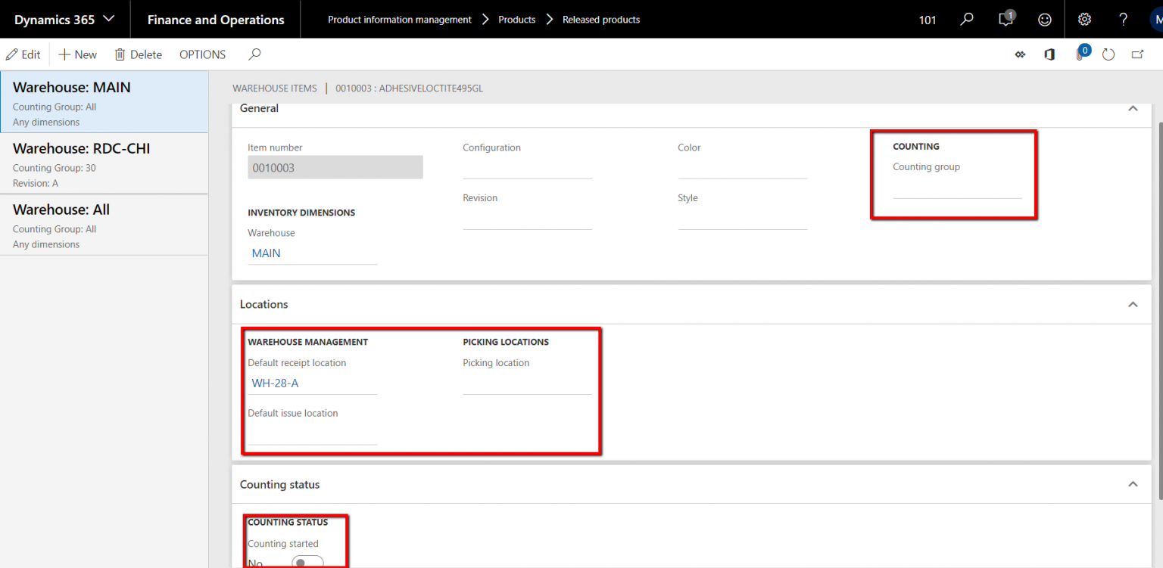This screenshot has width=1163, height=568.
Task: Click the Open in Office icon
Action: click(1049, 54)
